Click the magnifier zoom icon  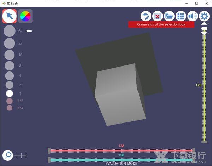(8, 155)
